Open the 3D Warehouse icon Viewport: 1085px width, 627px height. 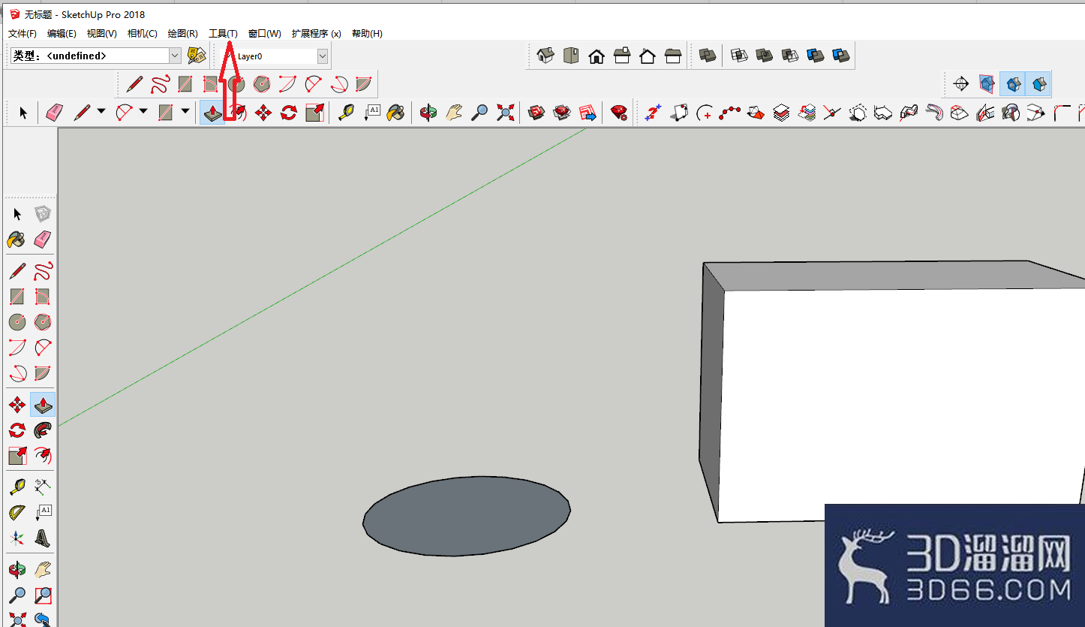coord(536,113)
